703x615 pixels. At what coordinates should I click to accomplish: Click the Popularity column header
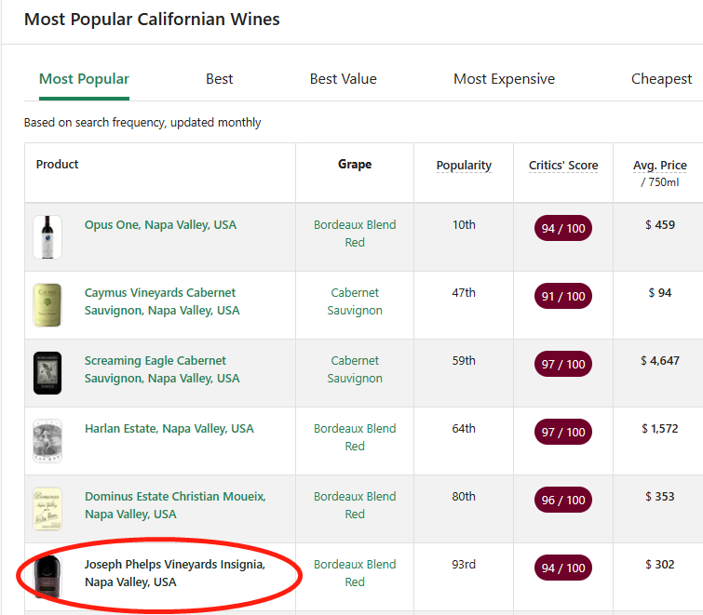tap(464, 166)
